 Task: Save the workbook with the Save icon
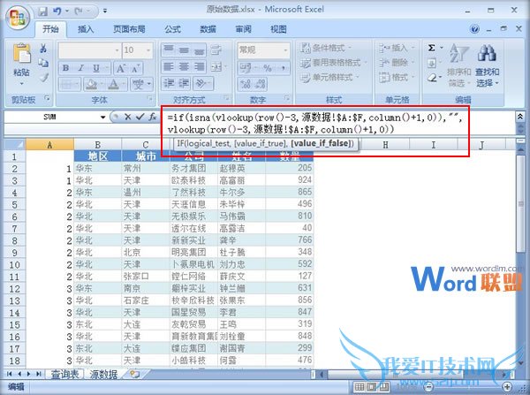tap(43, 11)
